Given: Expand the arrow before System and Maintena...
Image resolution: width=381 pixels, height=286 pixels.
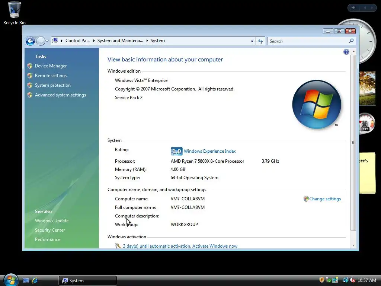Looking at the screenshot, I should pos(94,41).
